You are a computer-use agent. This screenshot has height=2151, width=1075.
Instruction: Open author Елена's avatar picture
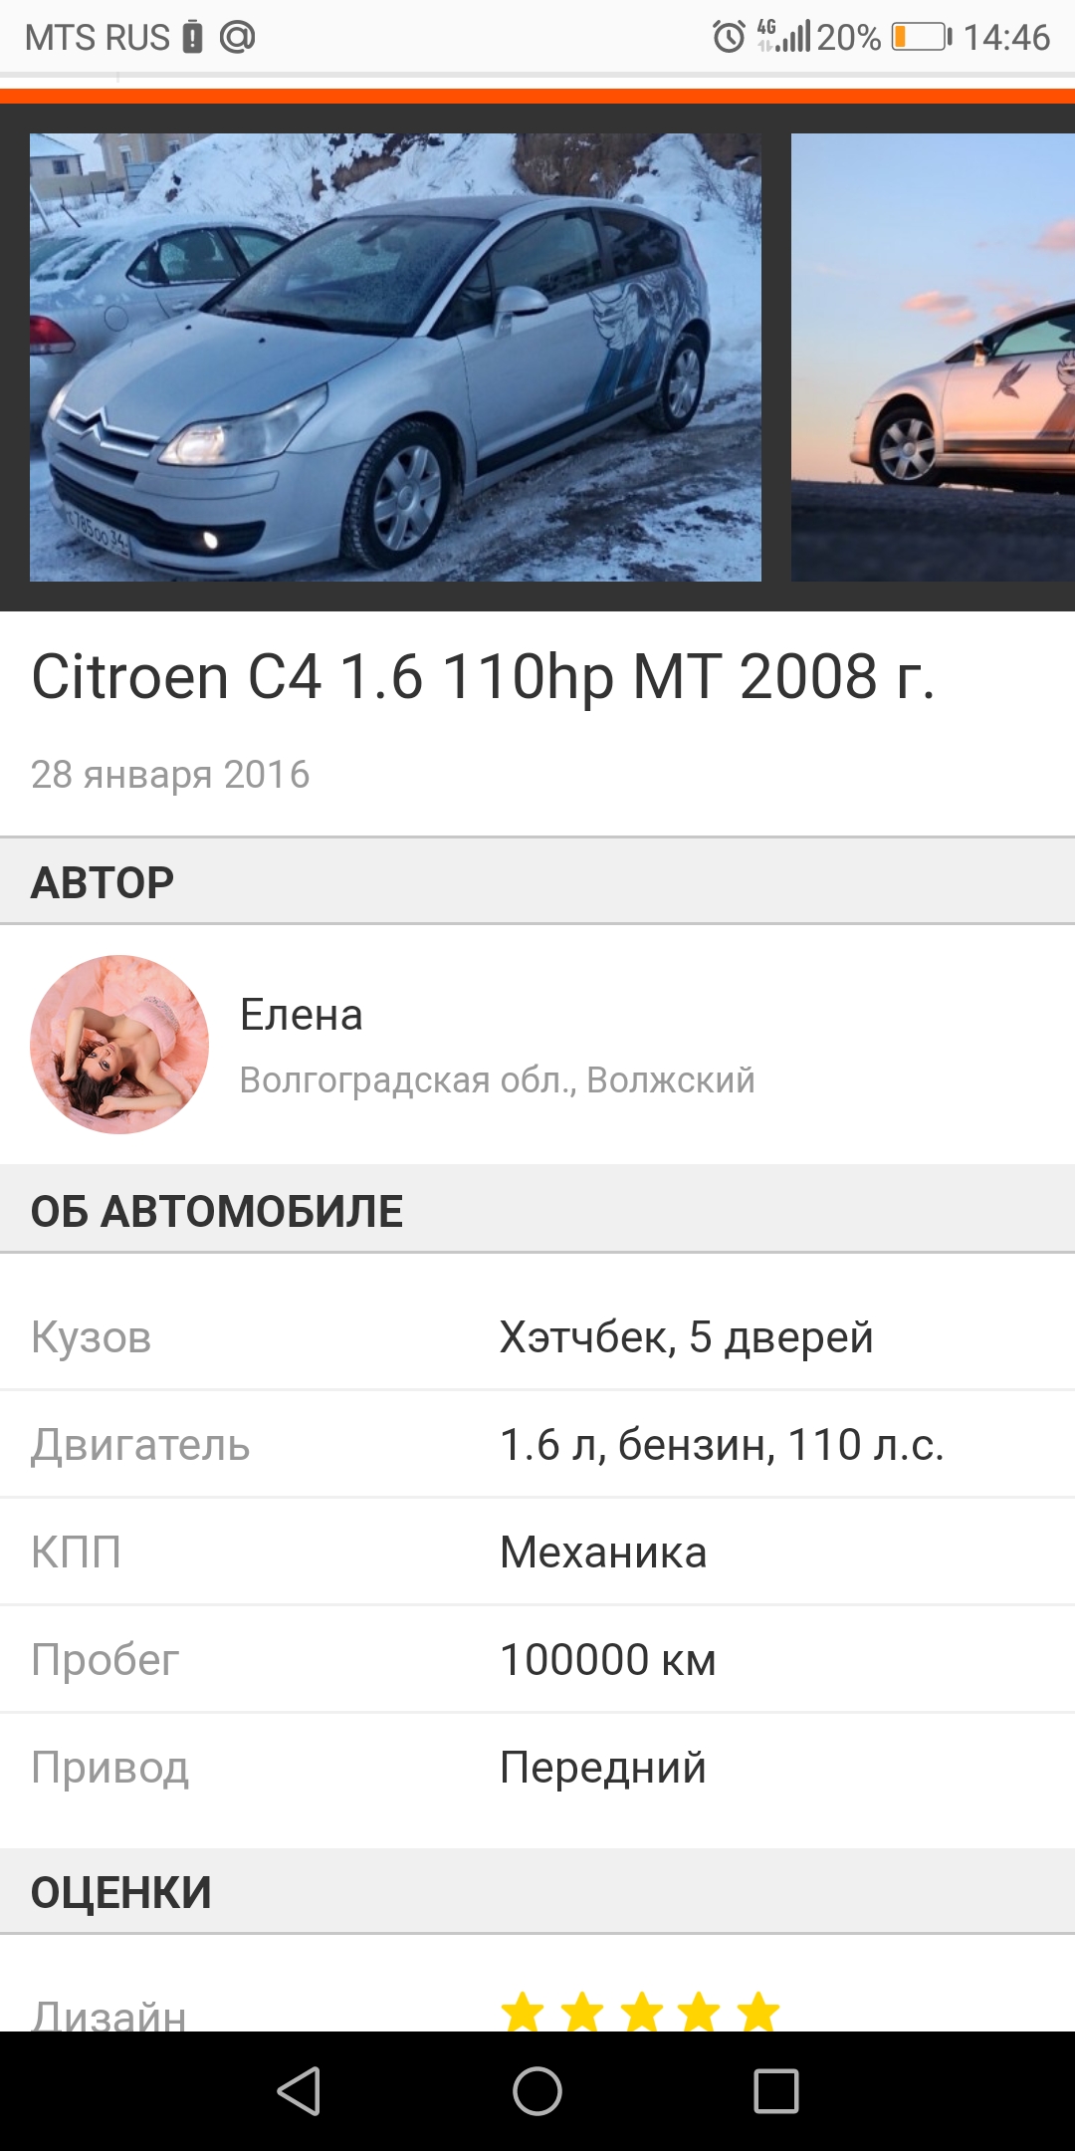point(119,1045)
